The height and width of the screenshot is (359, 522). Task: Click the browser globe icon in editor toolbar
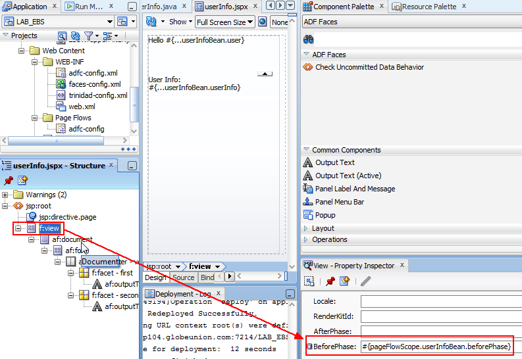pyautogui.click(x=263, y=22)
